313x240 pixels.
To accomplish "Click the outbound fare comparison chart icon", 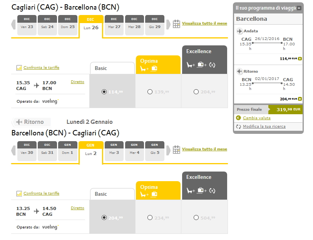I will coord(19,68).
